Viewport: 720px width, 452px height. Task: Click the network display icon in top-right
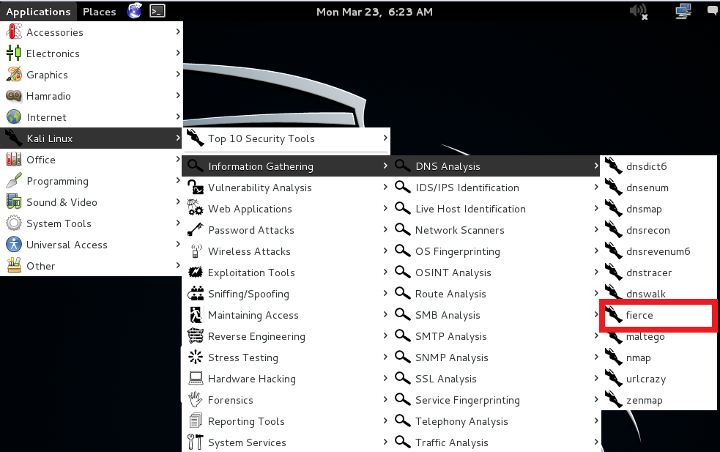pos(683,11)
